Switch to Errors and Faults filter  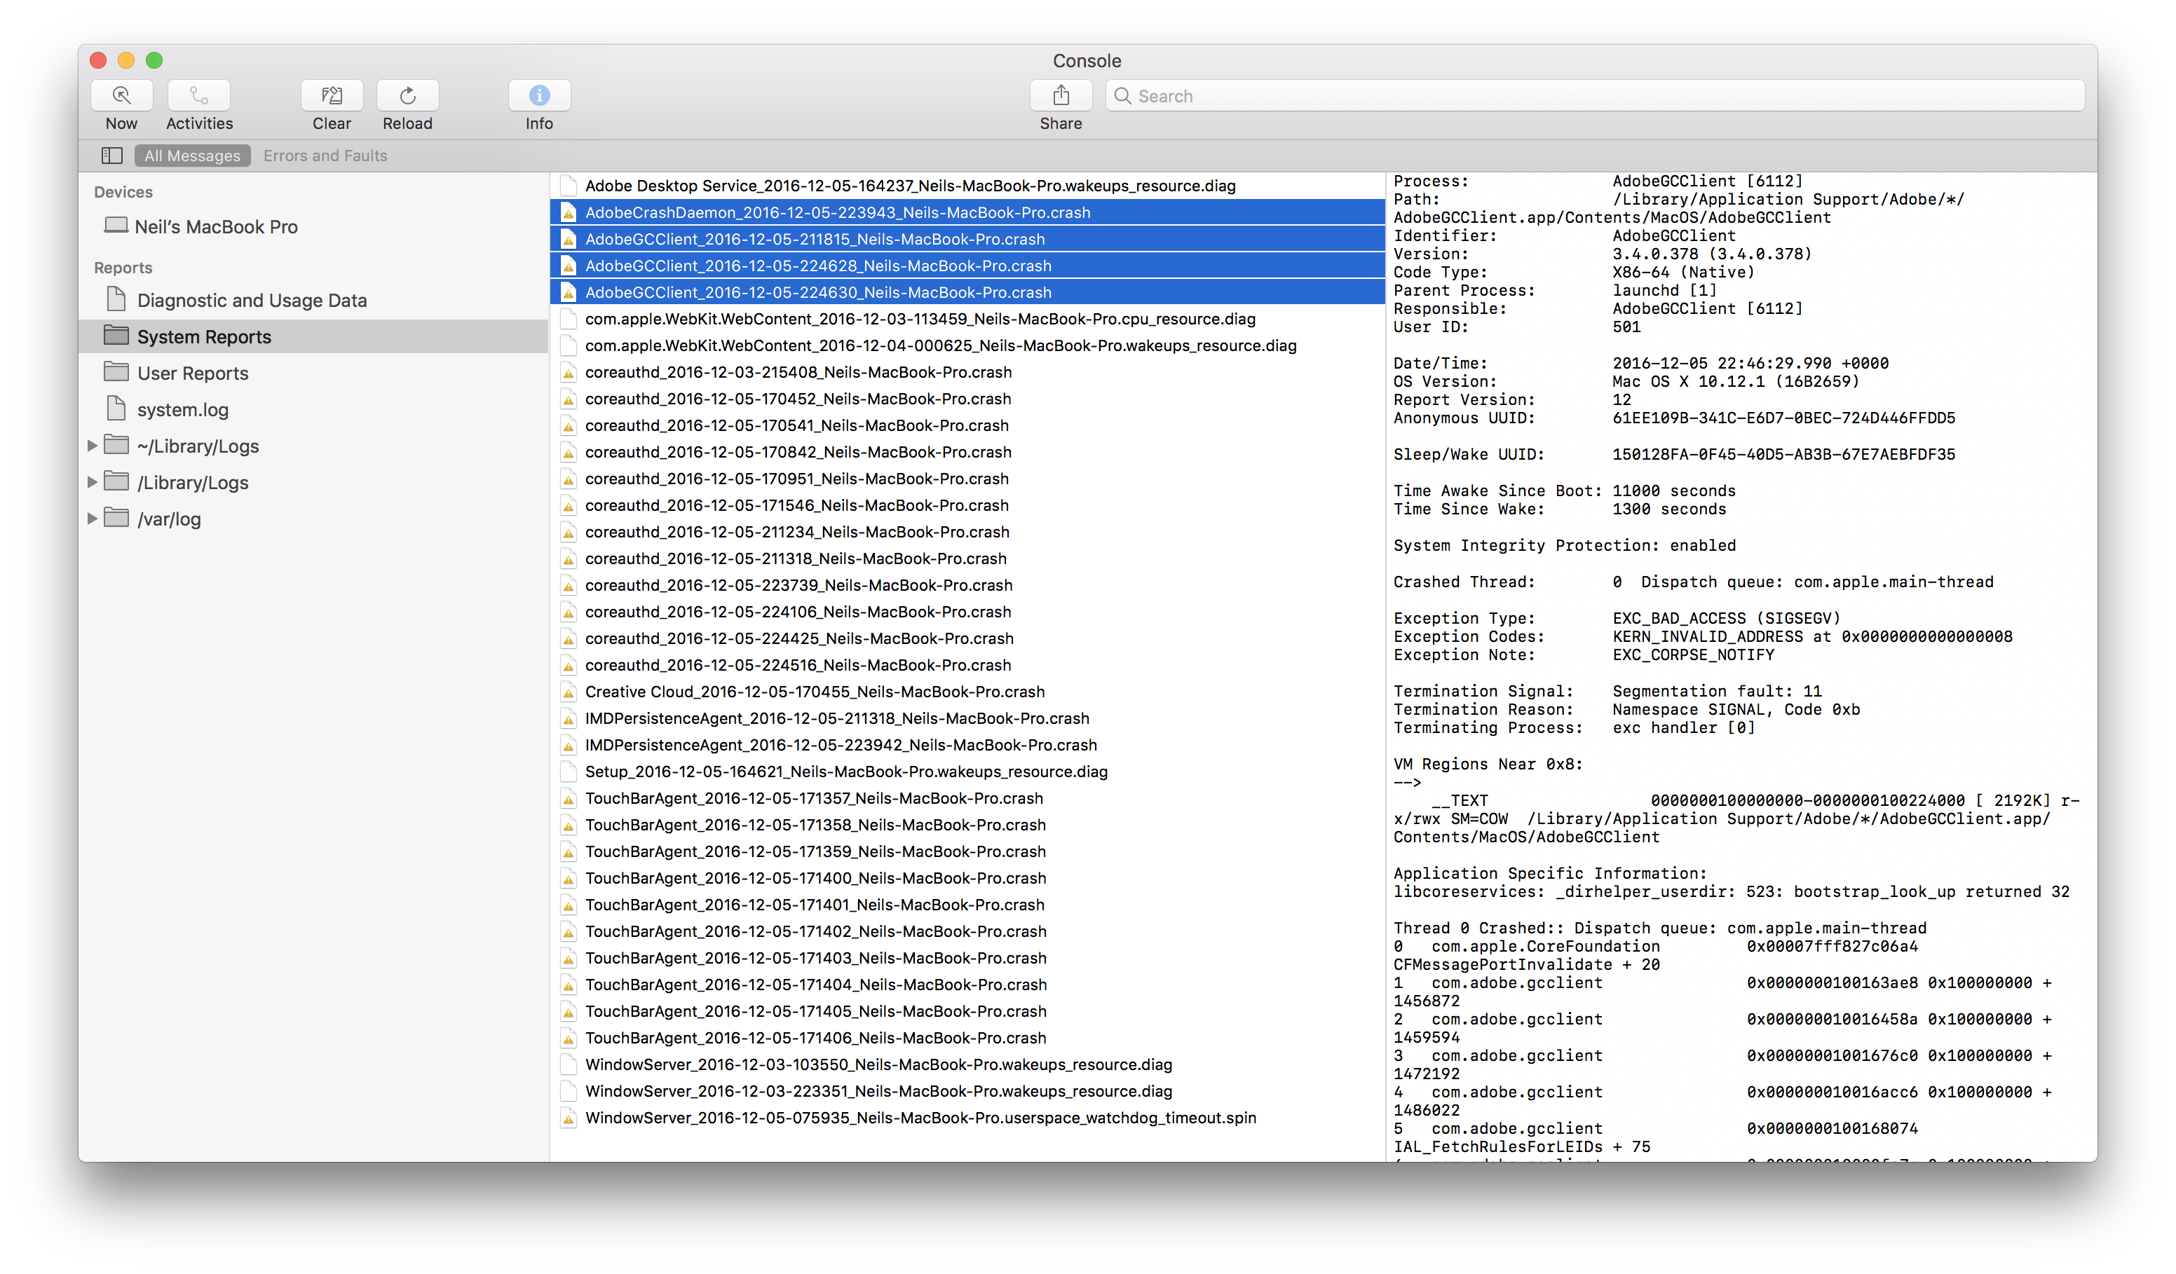pos(325,156)
